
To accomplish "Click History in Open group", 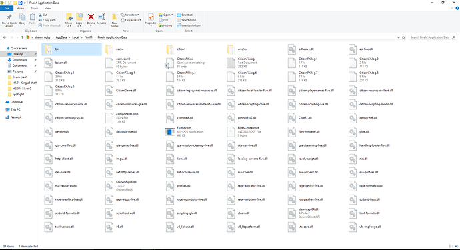I will tap(166, 25).
